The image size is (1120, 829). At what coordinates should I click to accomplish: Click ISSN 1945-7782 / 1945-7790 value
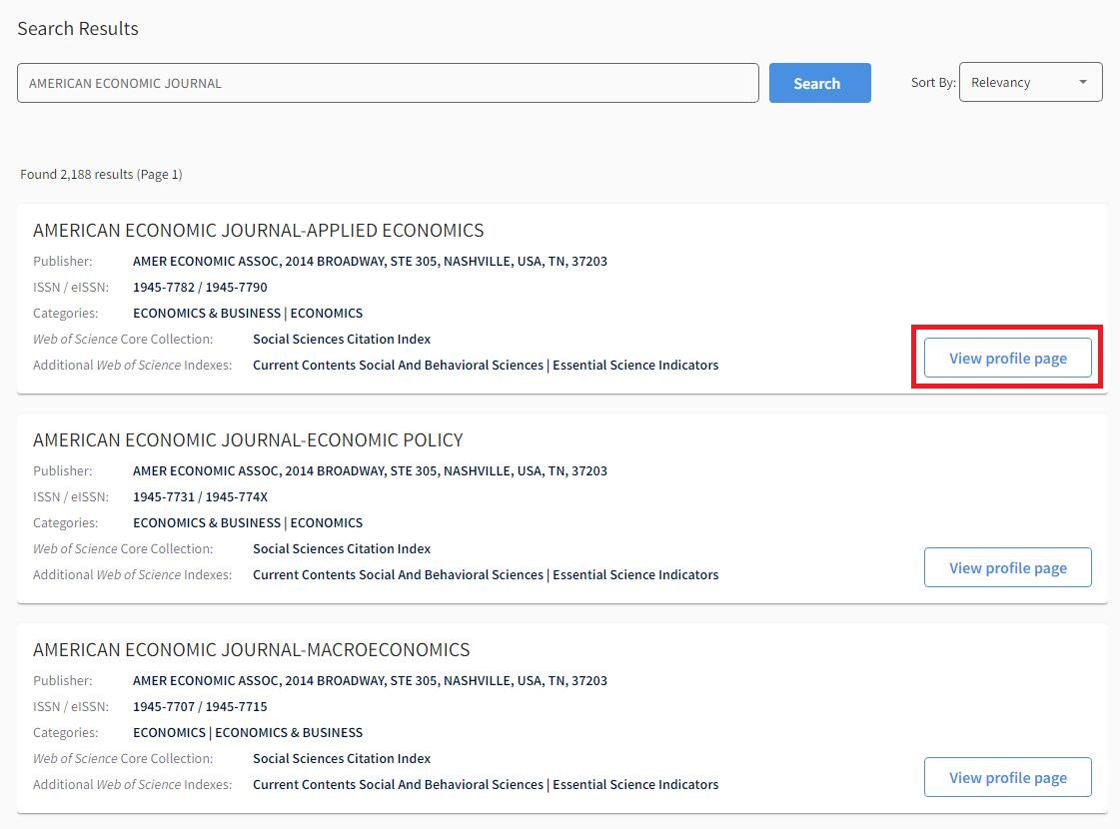tap(200, 287)
